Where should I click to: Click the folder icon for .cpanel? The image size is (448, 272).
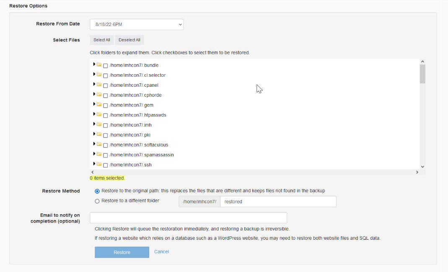pos(99,85)
